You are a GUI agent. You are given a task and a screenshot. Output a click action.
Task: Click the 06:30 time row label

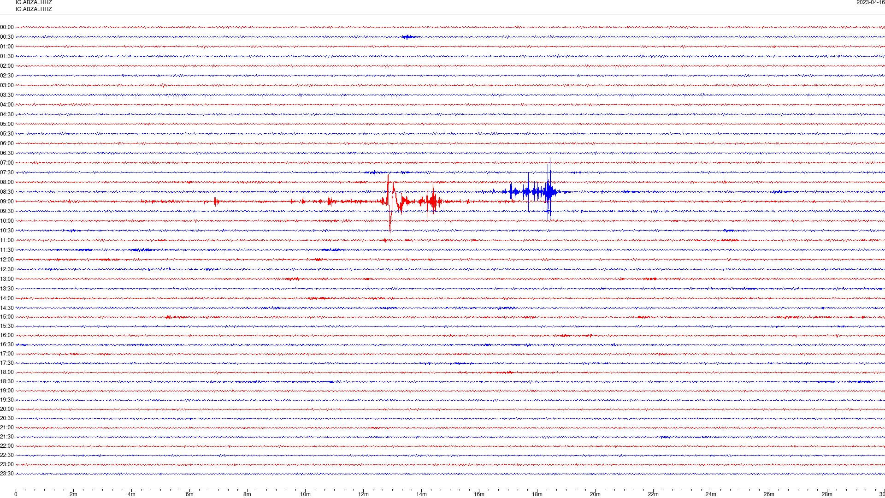pyautogui.click(x=7, y=153)
